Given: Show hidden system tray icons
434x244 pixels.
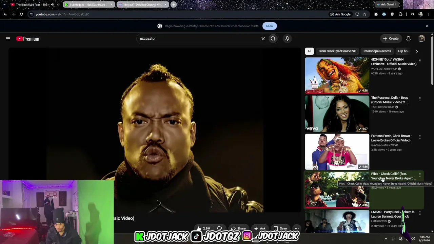Looking at the screenshot, I should coord(386,239).
